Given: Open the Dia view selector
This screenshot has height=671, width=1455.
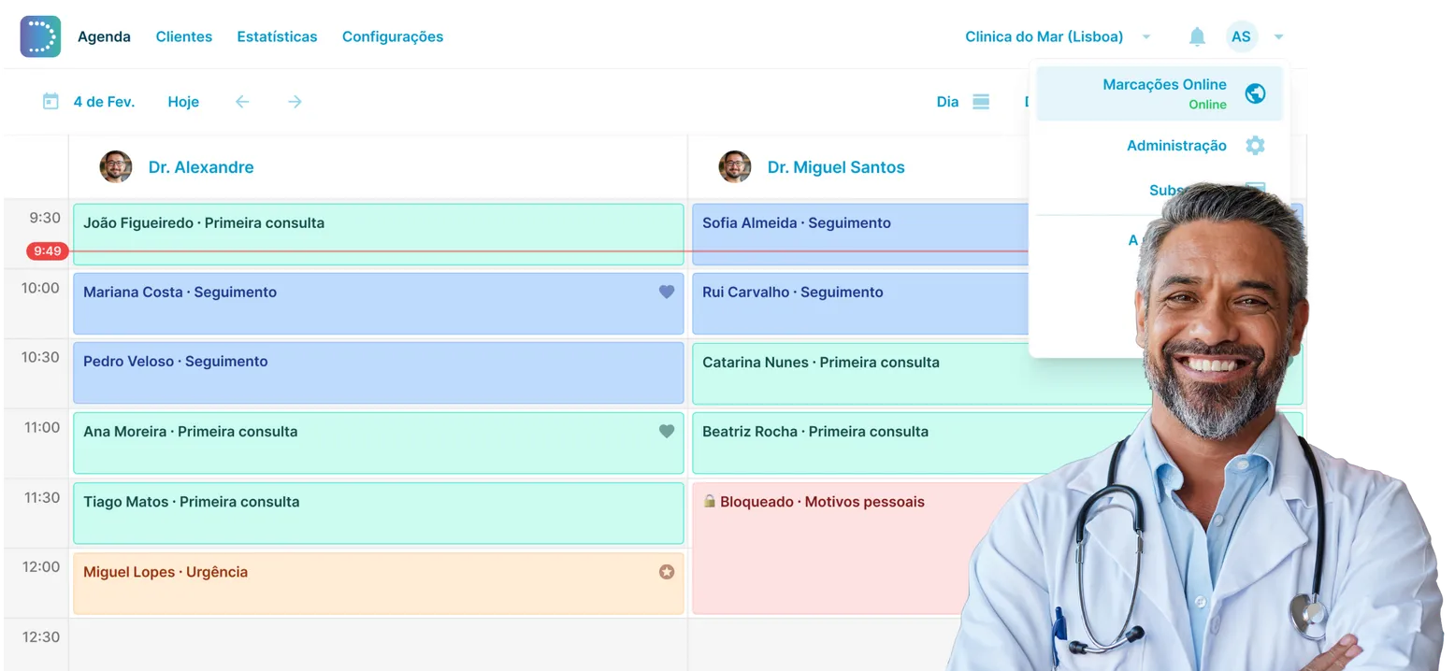Looking at the screenshot, I should click(x=947, y=101).
